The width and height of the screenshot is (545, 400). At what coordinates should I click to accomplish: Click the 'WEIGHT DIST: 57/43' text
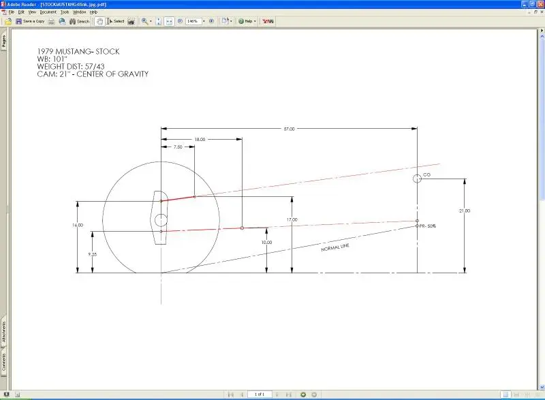(x=71, y=66)
